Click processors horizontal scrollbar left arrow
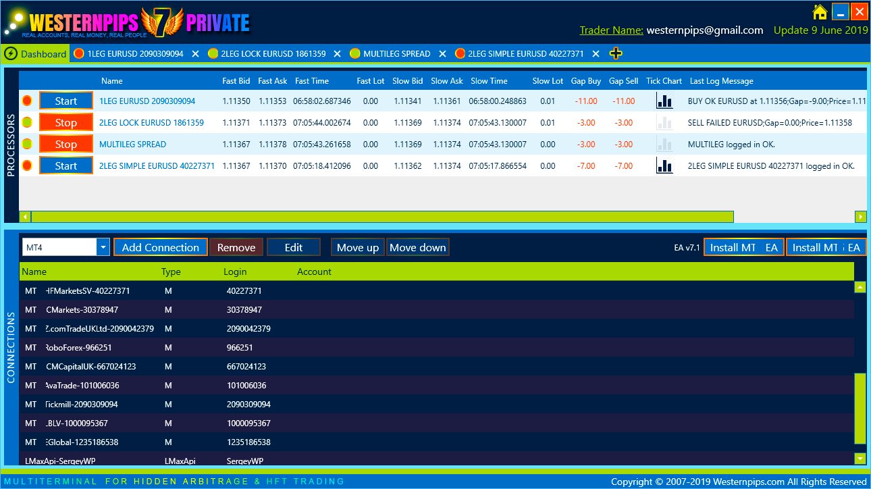The image size is (871, 489). coord(26,217)
